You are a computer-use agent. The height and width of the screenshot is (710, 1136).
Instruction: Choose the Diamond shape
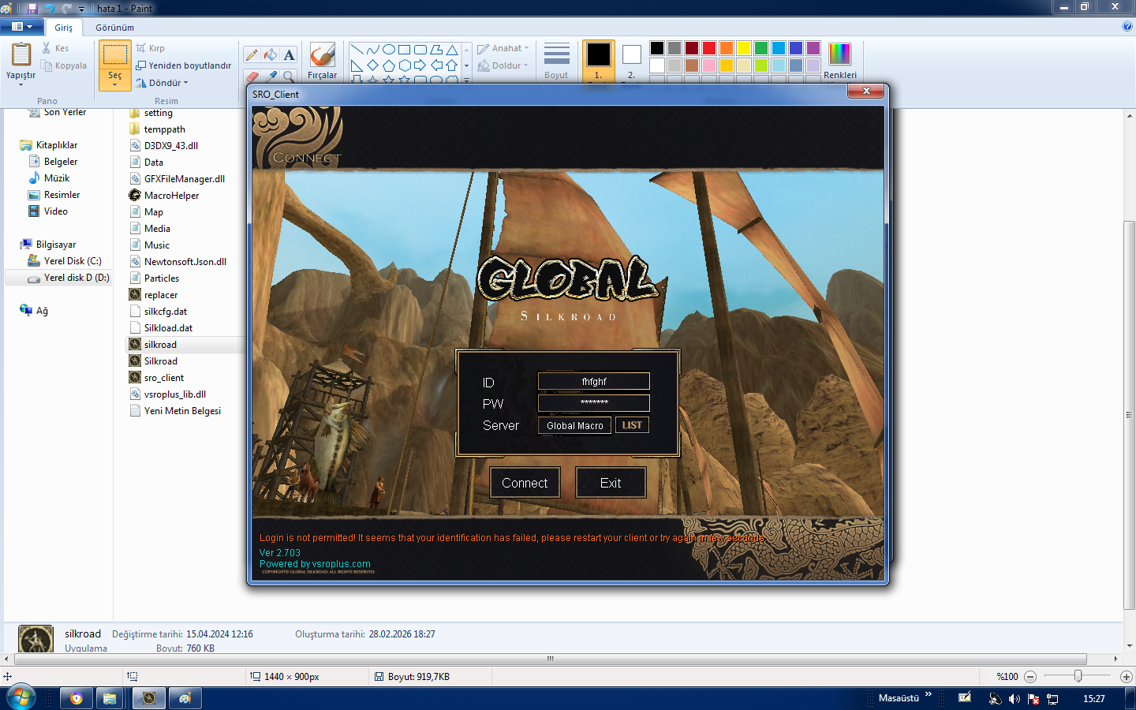pos(372,65)
